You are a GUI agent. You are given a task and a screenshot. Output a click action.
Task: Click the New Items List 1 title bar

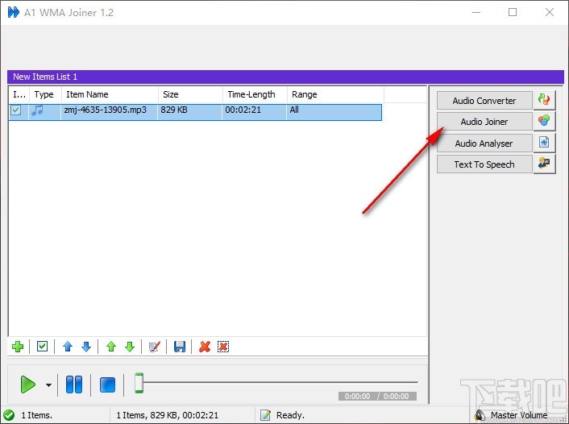(x=285, y=77)
